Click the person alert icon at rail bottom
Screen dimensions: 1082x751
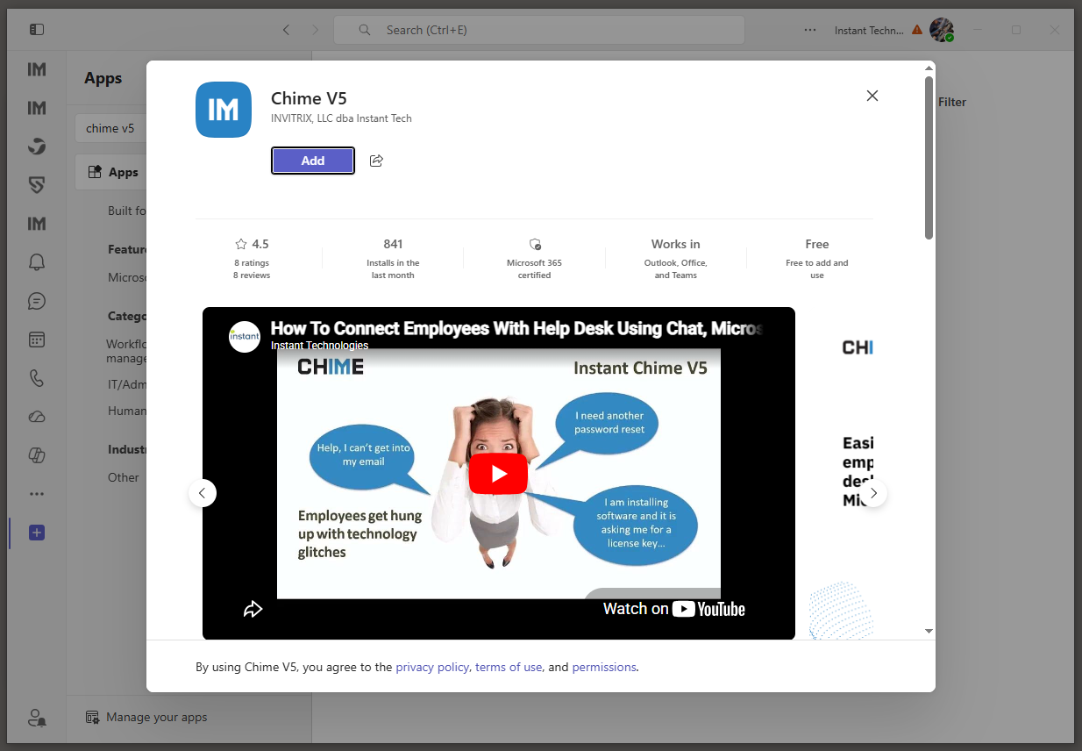pyautogui.click(x=37, y=718)
